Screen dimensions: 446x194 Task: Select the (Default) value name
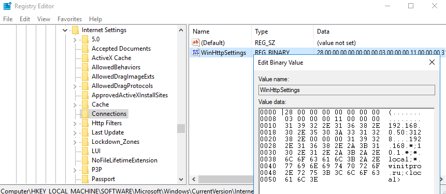[x=213, y=43]
